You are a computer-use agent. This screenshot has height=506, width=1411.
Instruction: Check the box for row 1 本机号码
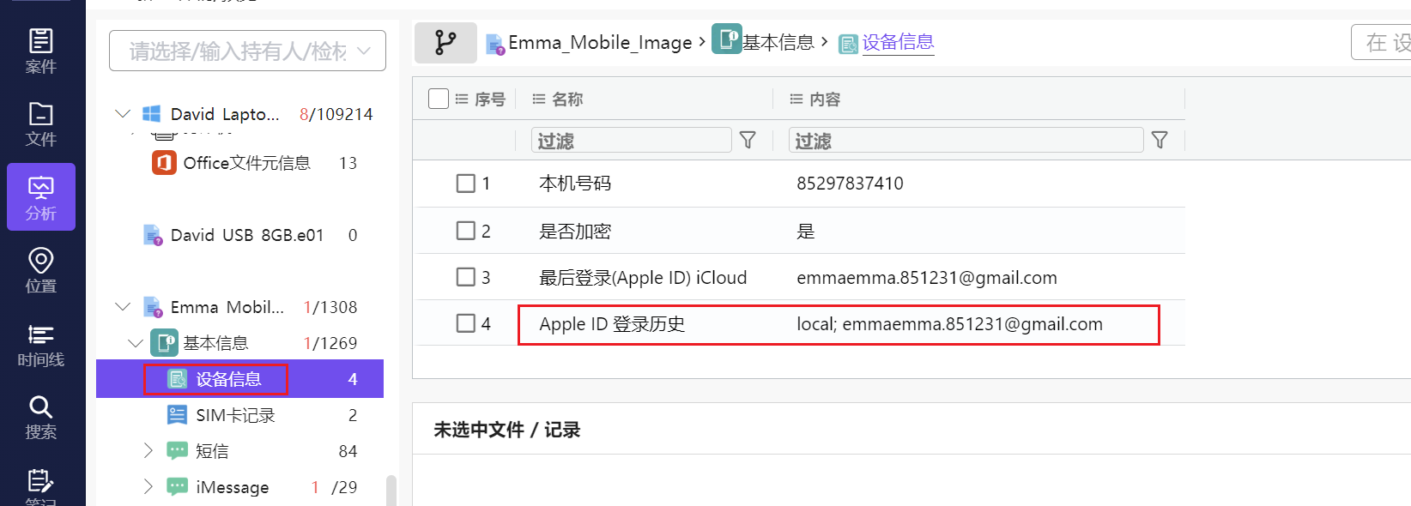466,184
